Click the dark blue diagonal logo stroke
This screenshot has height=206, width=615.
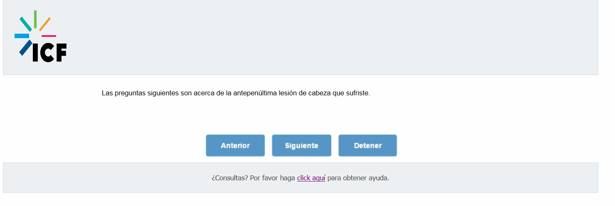tap(26, 48)
